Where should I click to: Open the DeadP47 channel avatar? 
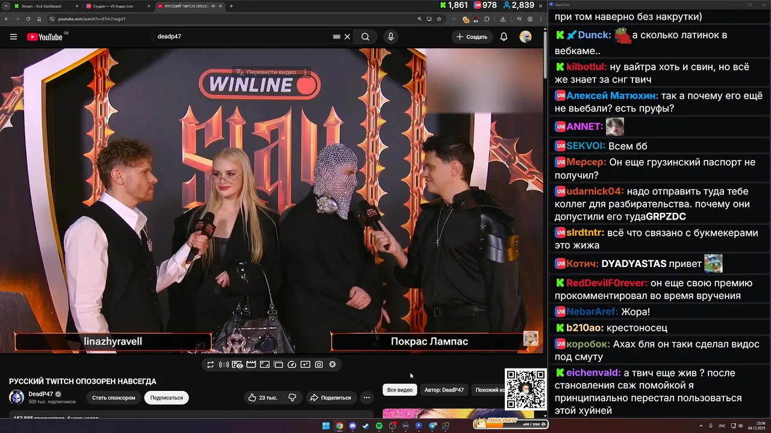[16, 397]
